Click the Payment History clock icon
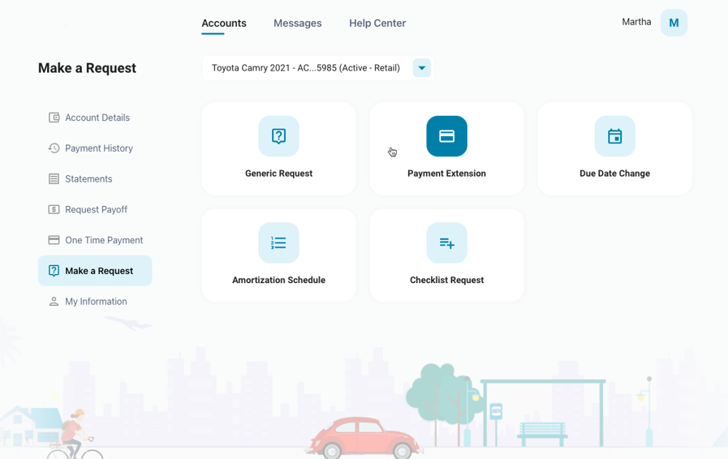The height and width of the screenshot is (459, 728). tap(54, 148)
